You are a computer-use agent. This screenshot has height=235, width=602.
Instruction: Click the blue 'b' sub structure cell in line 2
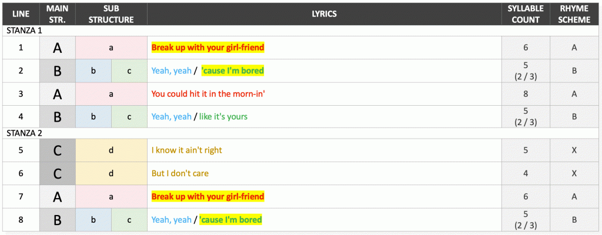(x=93, y=70)
